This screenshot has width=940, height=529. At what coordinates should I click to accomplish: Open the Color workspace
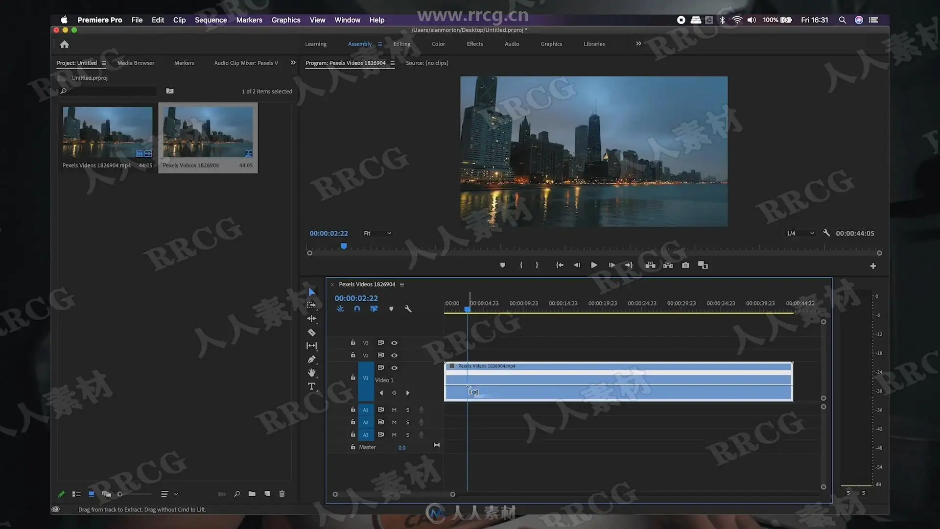pyautogui.click(x=438, y=44)
